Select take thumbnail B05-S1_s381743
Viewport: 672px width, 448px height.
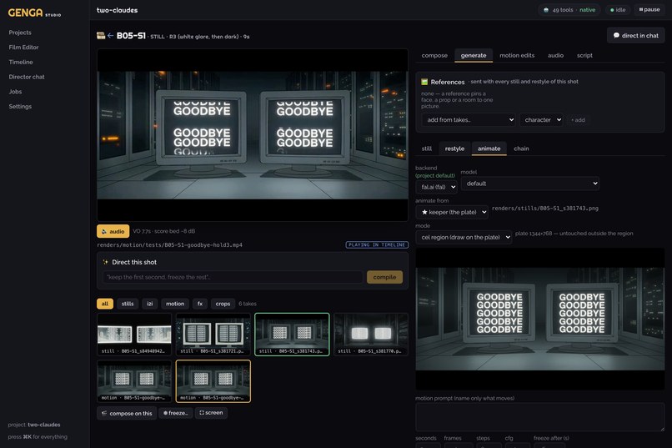(292, 335)
